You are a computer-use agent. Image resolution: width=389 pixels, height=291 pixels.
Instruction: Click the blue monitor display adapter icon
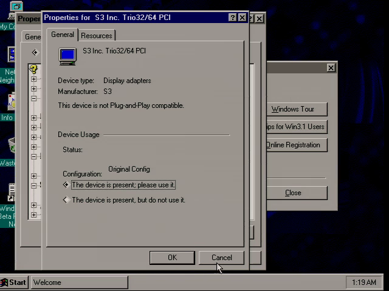tap(67, 56)
